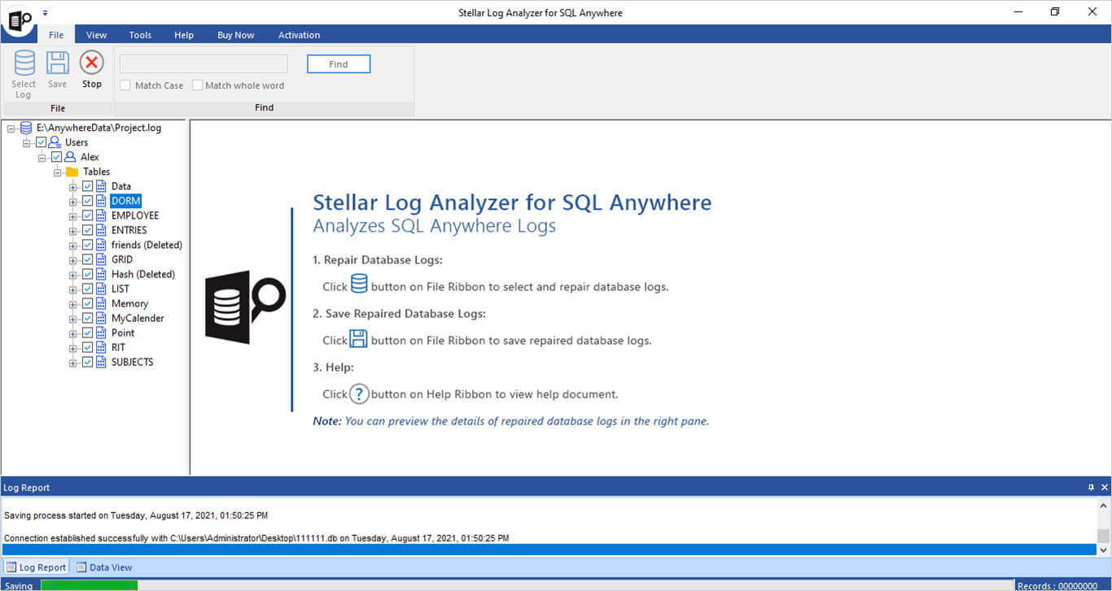Click the Find search text field
Image resolution: width=1112 pixels, height=591 pixels.
204,64
